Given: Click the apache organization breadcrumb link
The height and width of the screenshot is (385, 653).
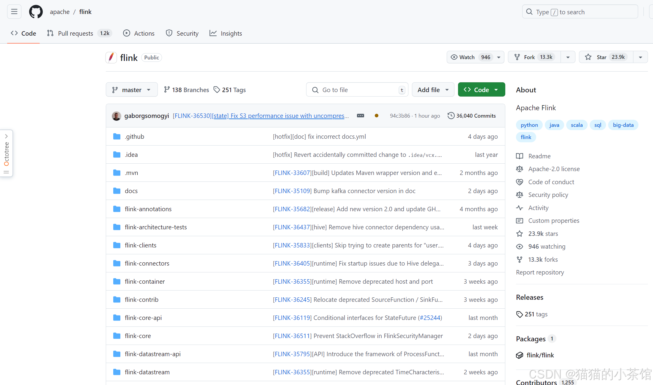Looking at the screenshot, I should 60,12.
